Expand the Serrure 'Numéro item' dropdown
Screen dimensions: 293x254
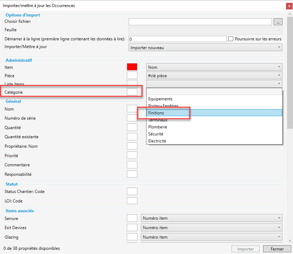point(211,218)
